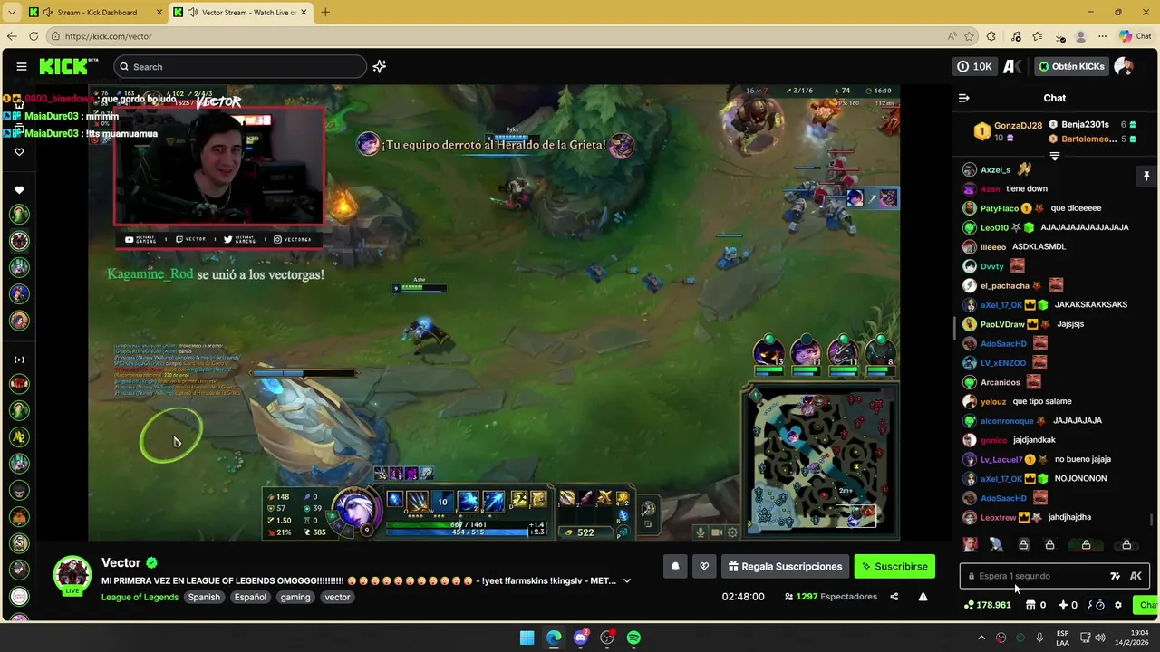Image resolution: width=1160 pixels, height=652 pixels.
Task: Share the stream with the share icon
Action: (x=894, y=597)
